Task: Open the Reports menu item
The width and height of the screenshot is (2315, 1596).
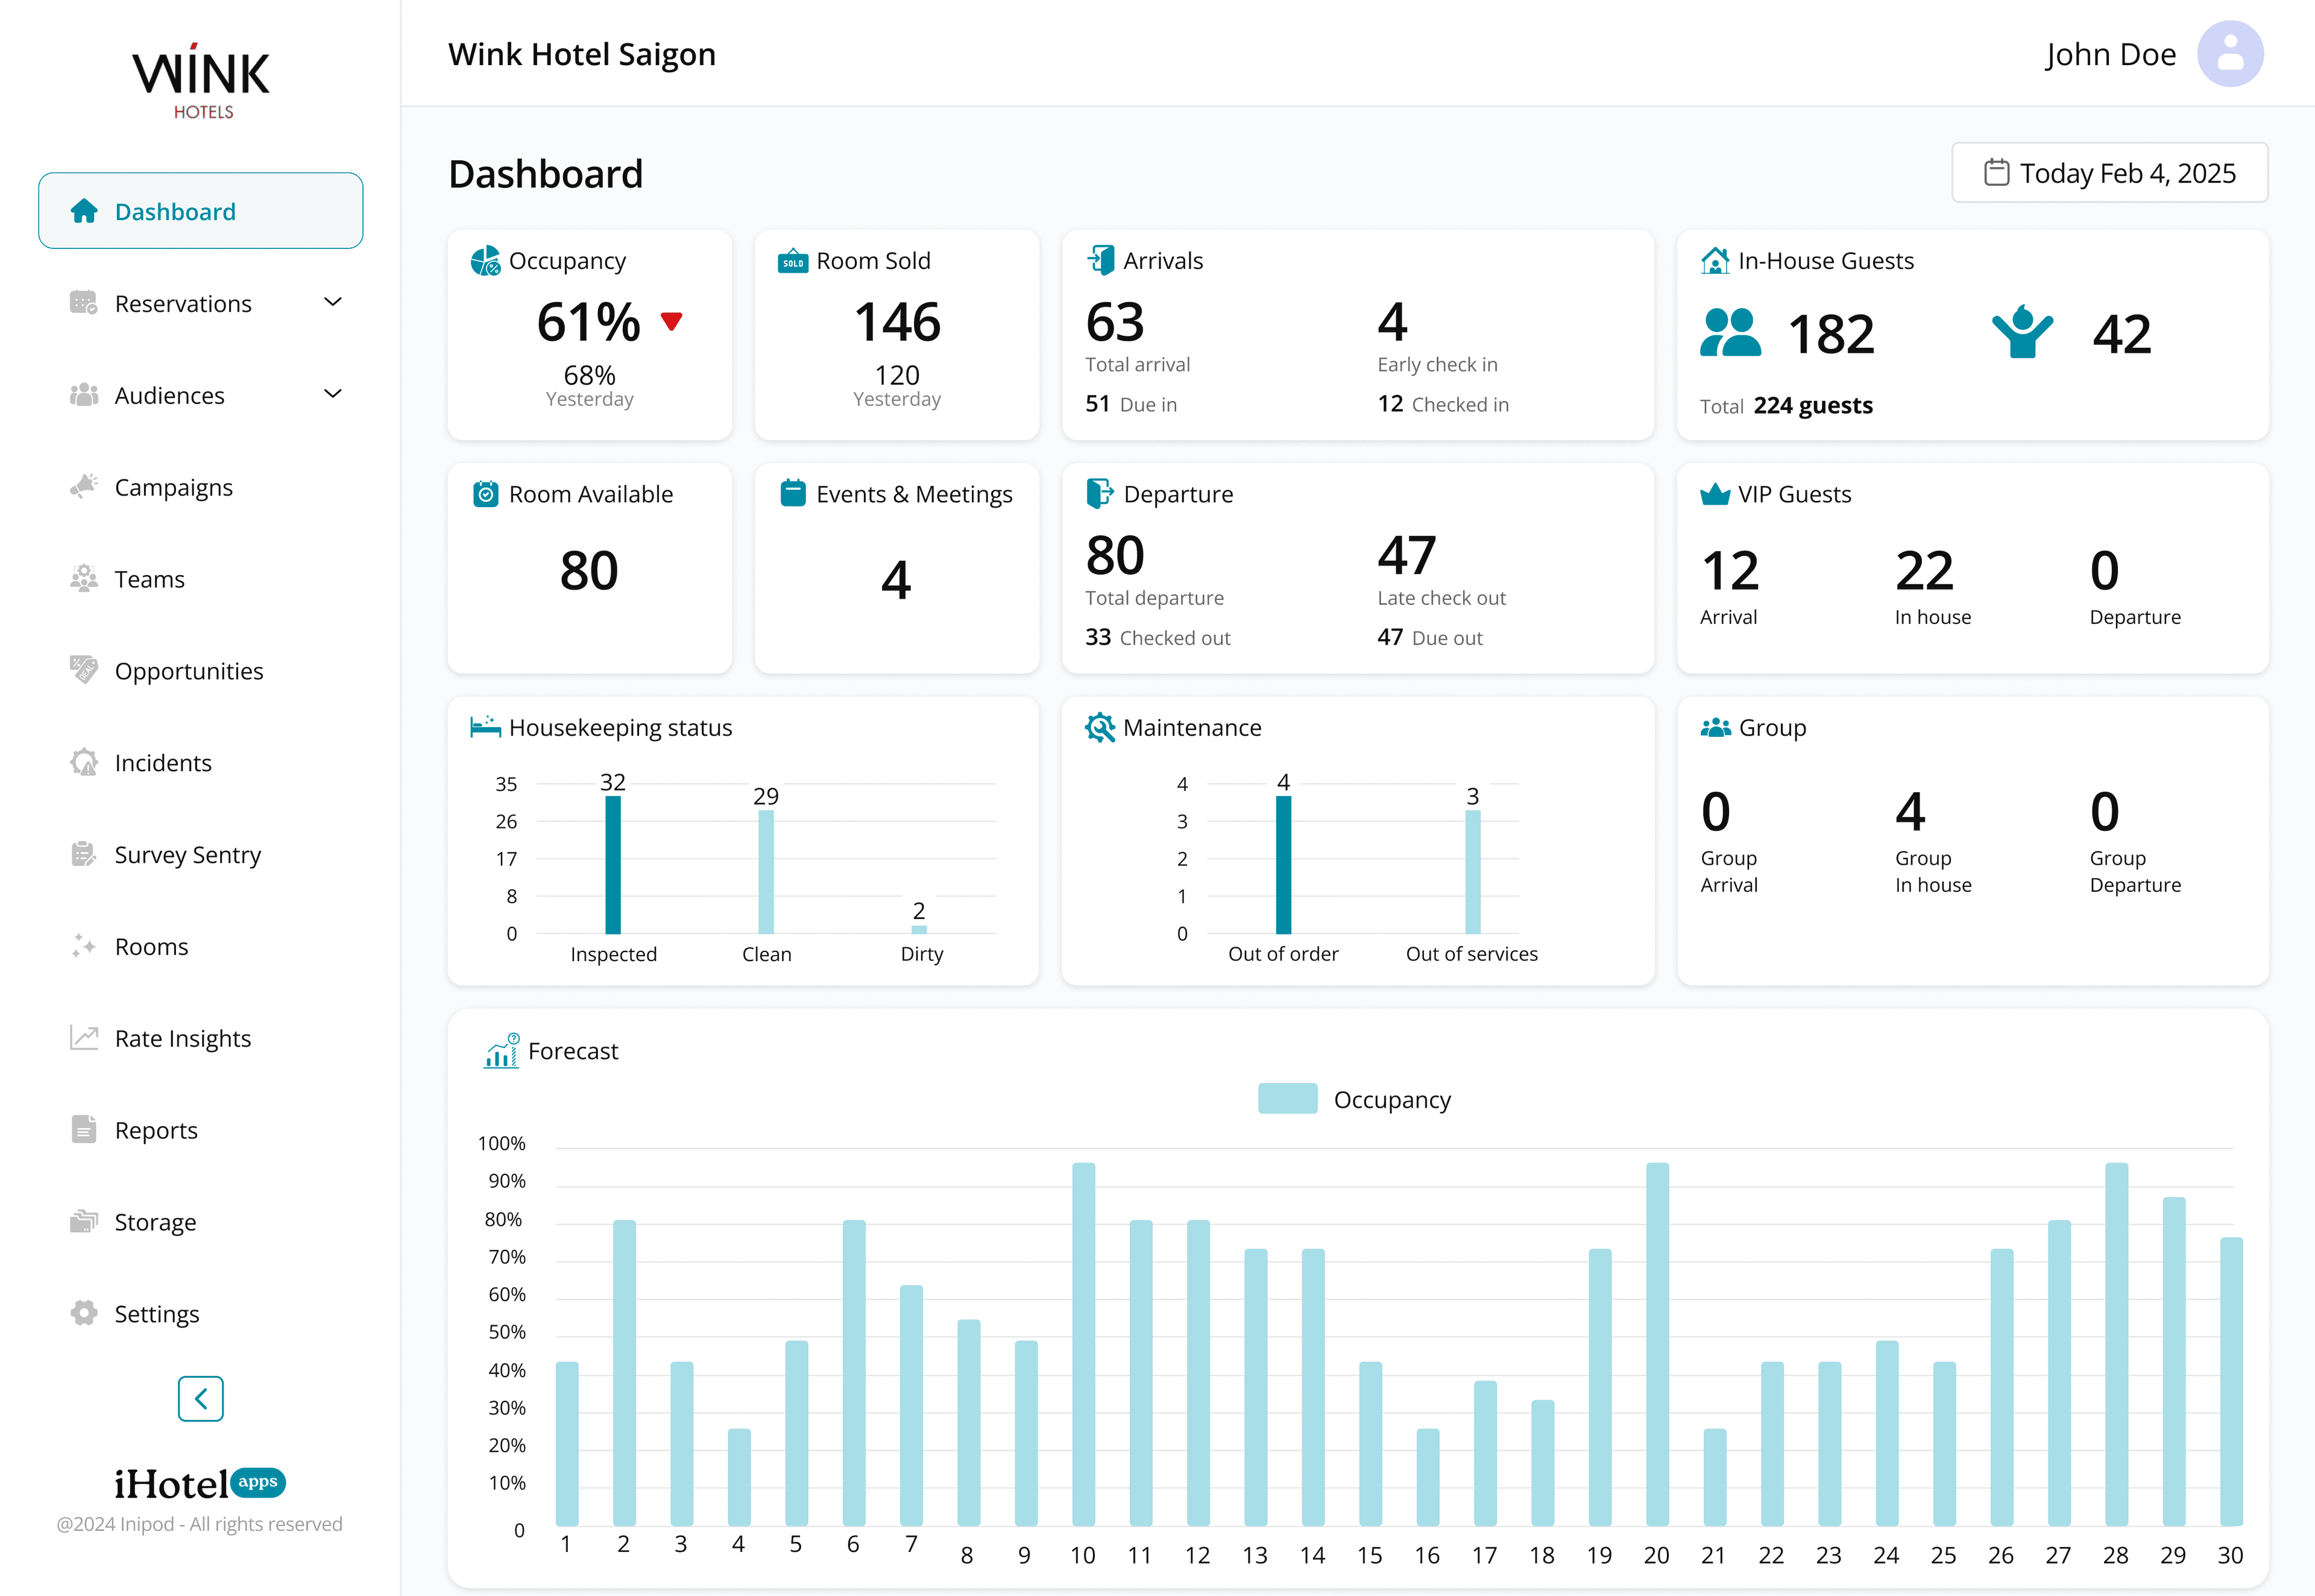Action: pos(156,1130)
